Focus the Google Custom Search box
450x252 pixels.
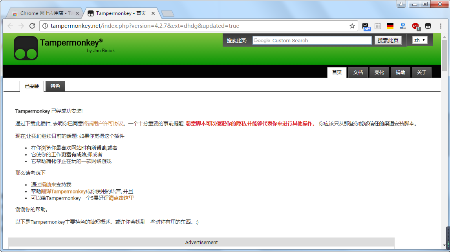pyautogui.click(x=312, y=41)
